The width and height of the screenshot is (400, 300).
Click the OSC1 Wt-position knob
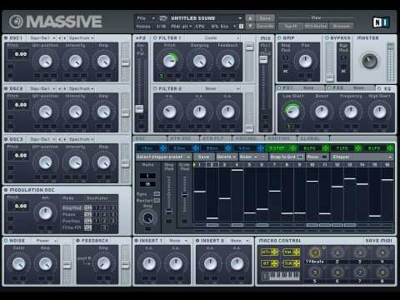click(x=46, y=61)
